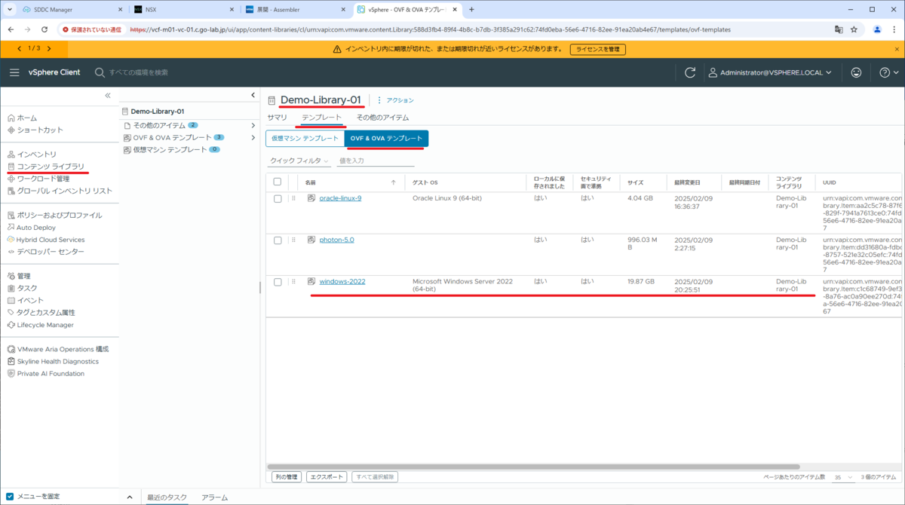Expand the bottom tasks panel chevron

point(130,497)
